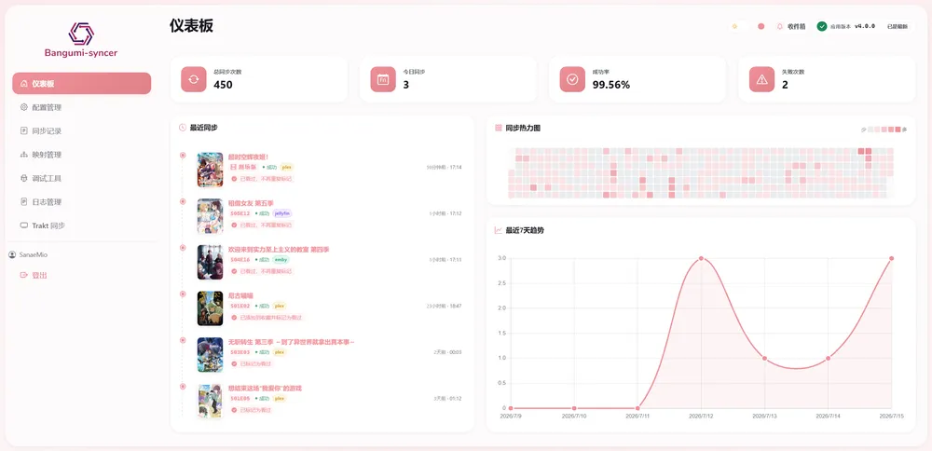932x451 pixels.
Task: Click timeline marker beside 租借女友 第五季
Action: [183, 201]
